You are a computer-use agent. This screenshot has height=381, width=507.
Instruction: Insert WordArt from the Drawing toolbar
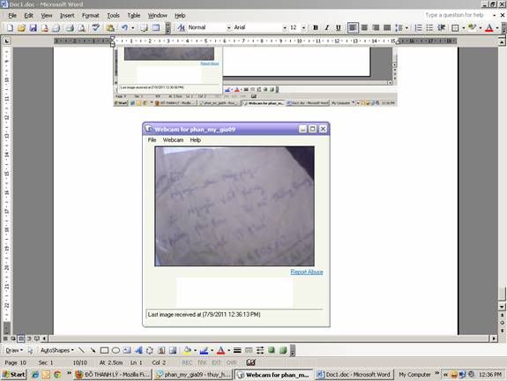pos(138,350)
